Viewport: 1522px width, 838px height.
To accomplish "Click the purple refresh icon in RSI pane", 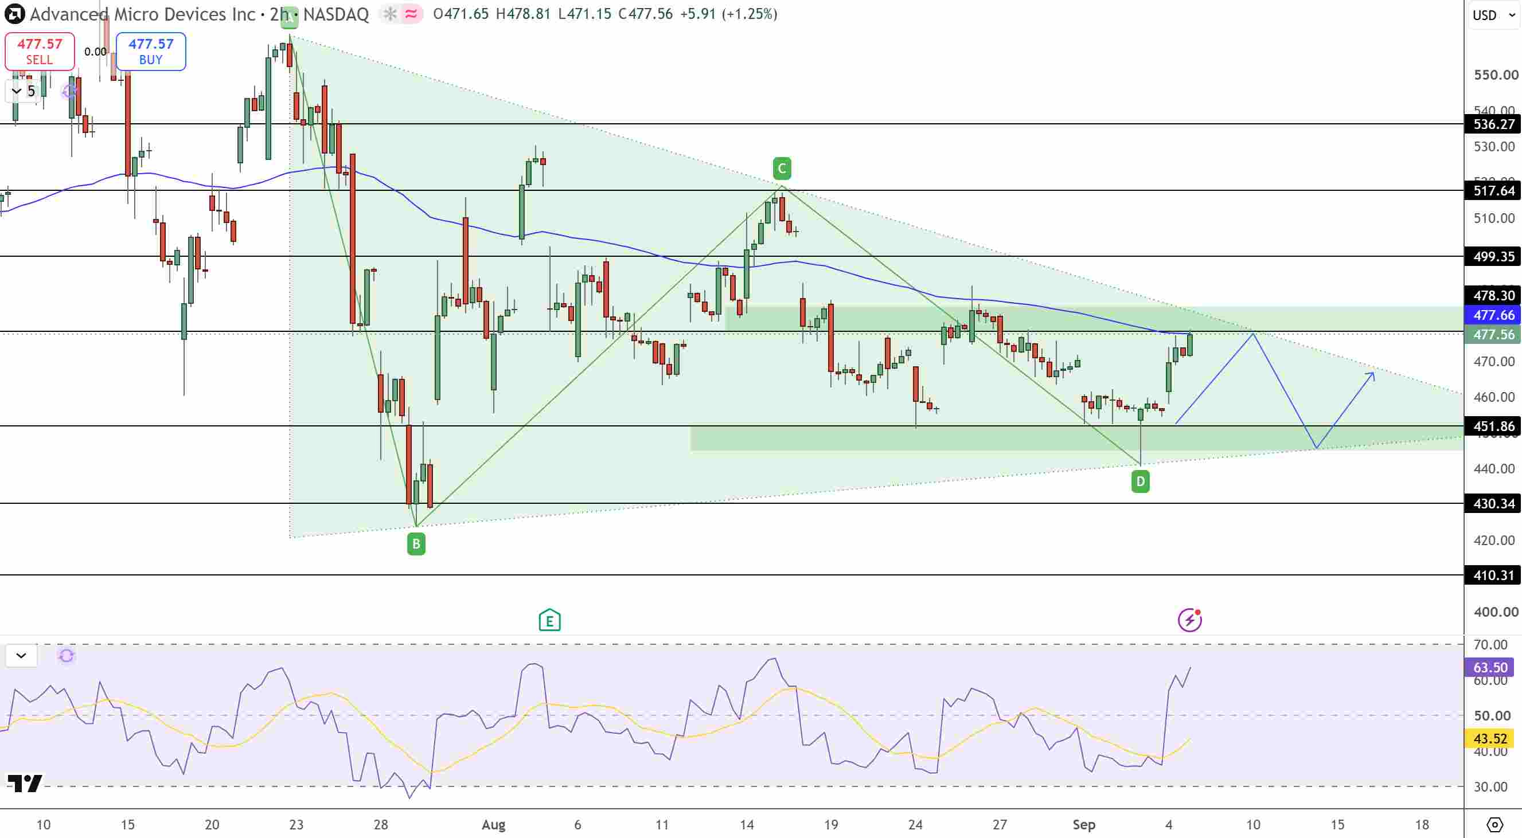I will (66, 656).
